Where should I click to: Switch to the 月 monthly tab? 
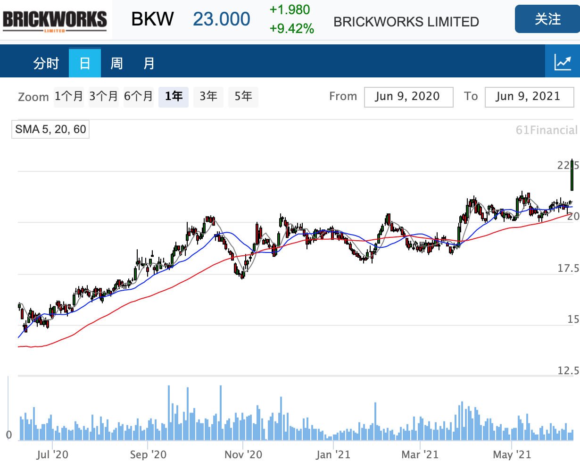coord(149,63)
